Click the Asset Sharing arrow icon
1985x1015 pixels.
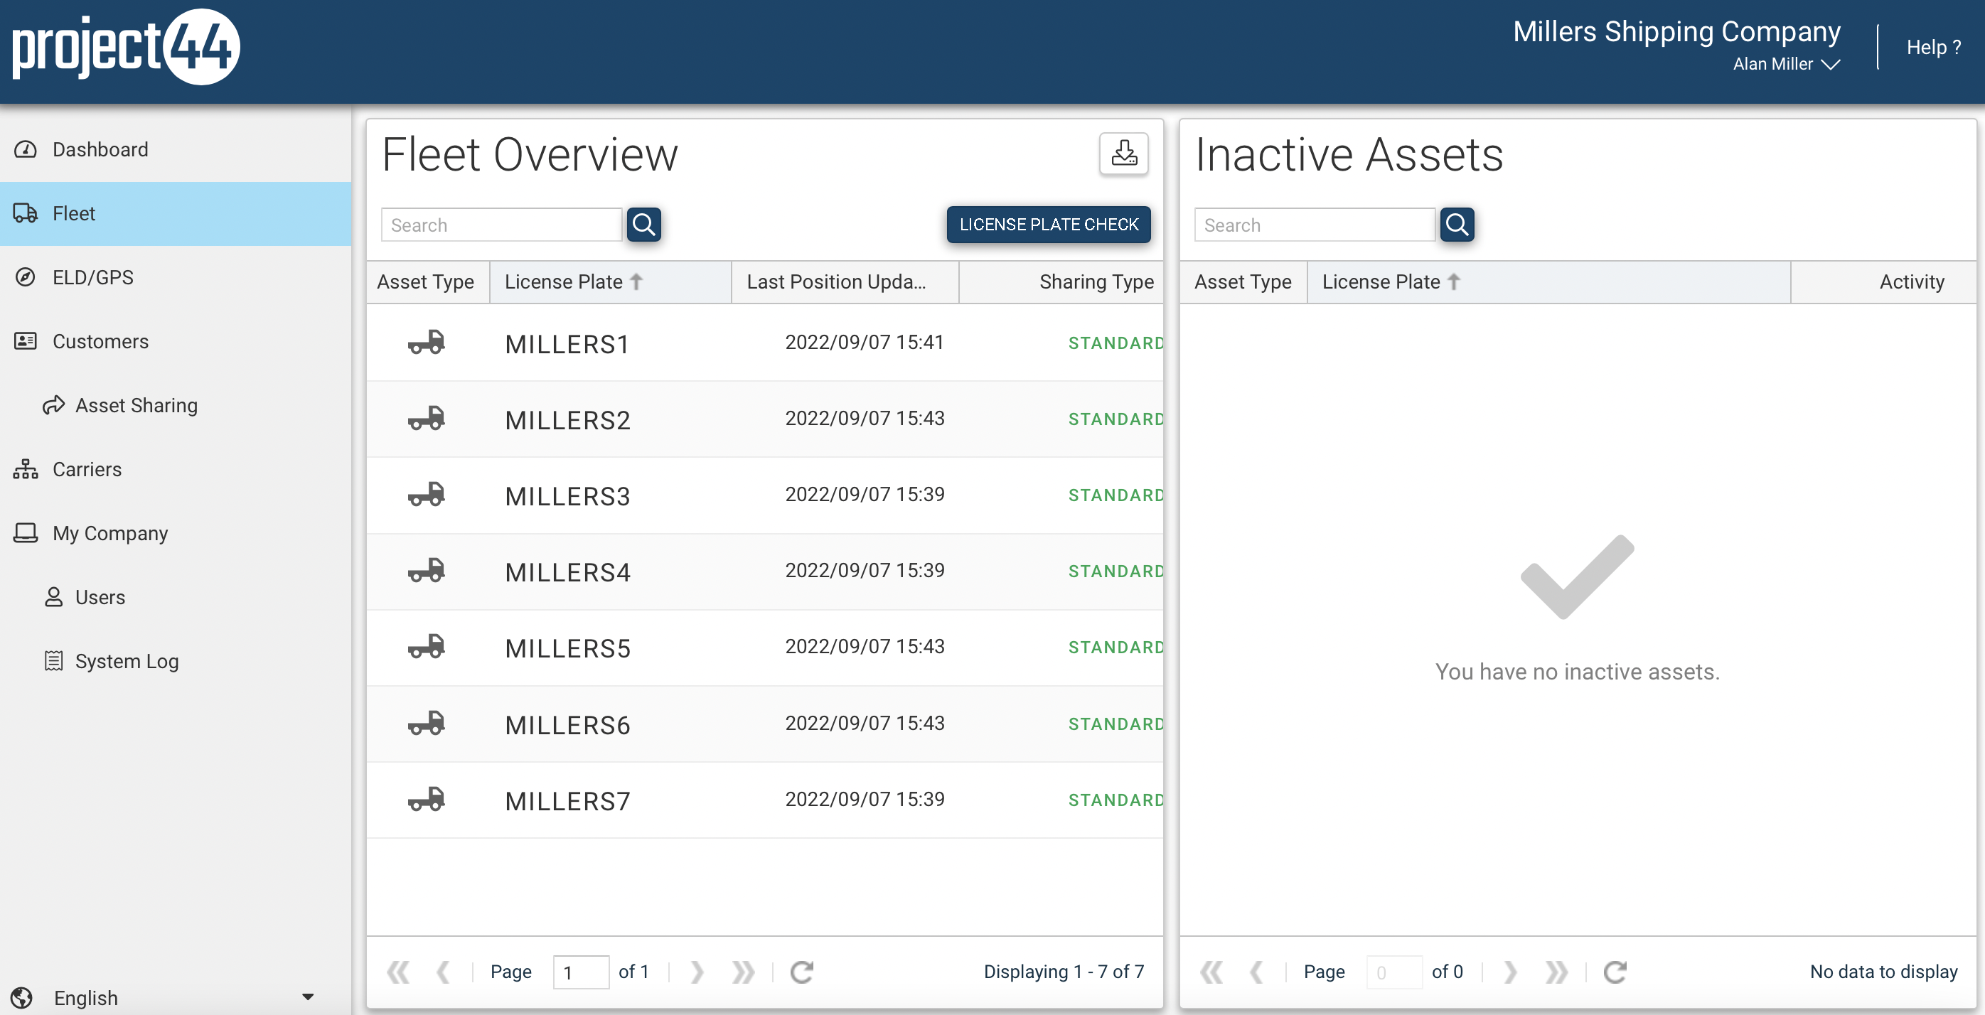tap(53, 405)
